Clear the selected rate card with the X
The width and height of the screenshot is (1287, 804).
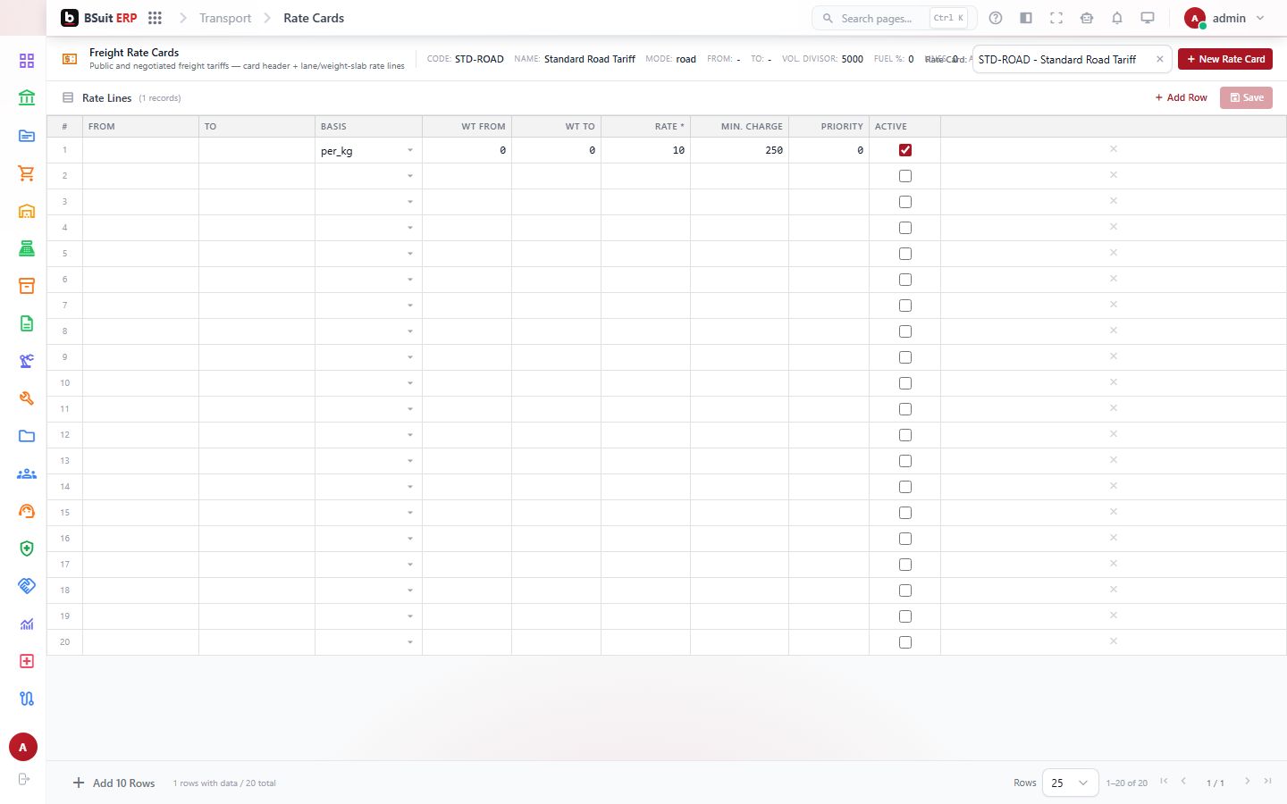coord(1159,59)
